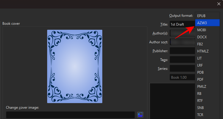The image size is (223, 119).
Task: Choose FB2 output format
Action: [x=207, y=44]
